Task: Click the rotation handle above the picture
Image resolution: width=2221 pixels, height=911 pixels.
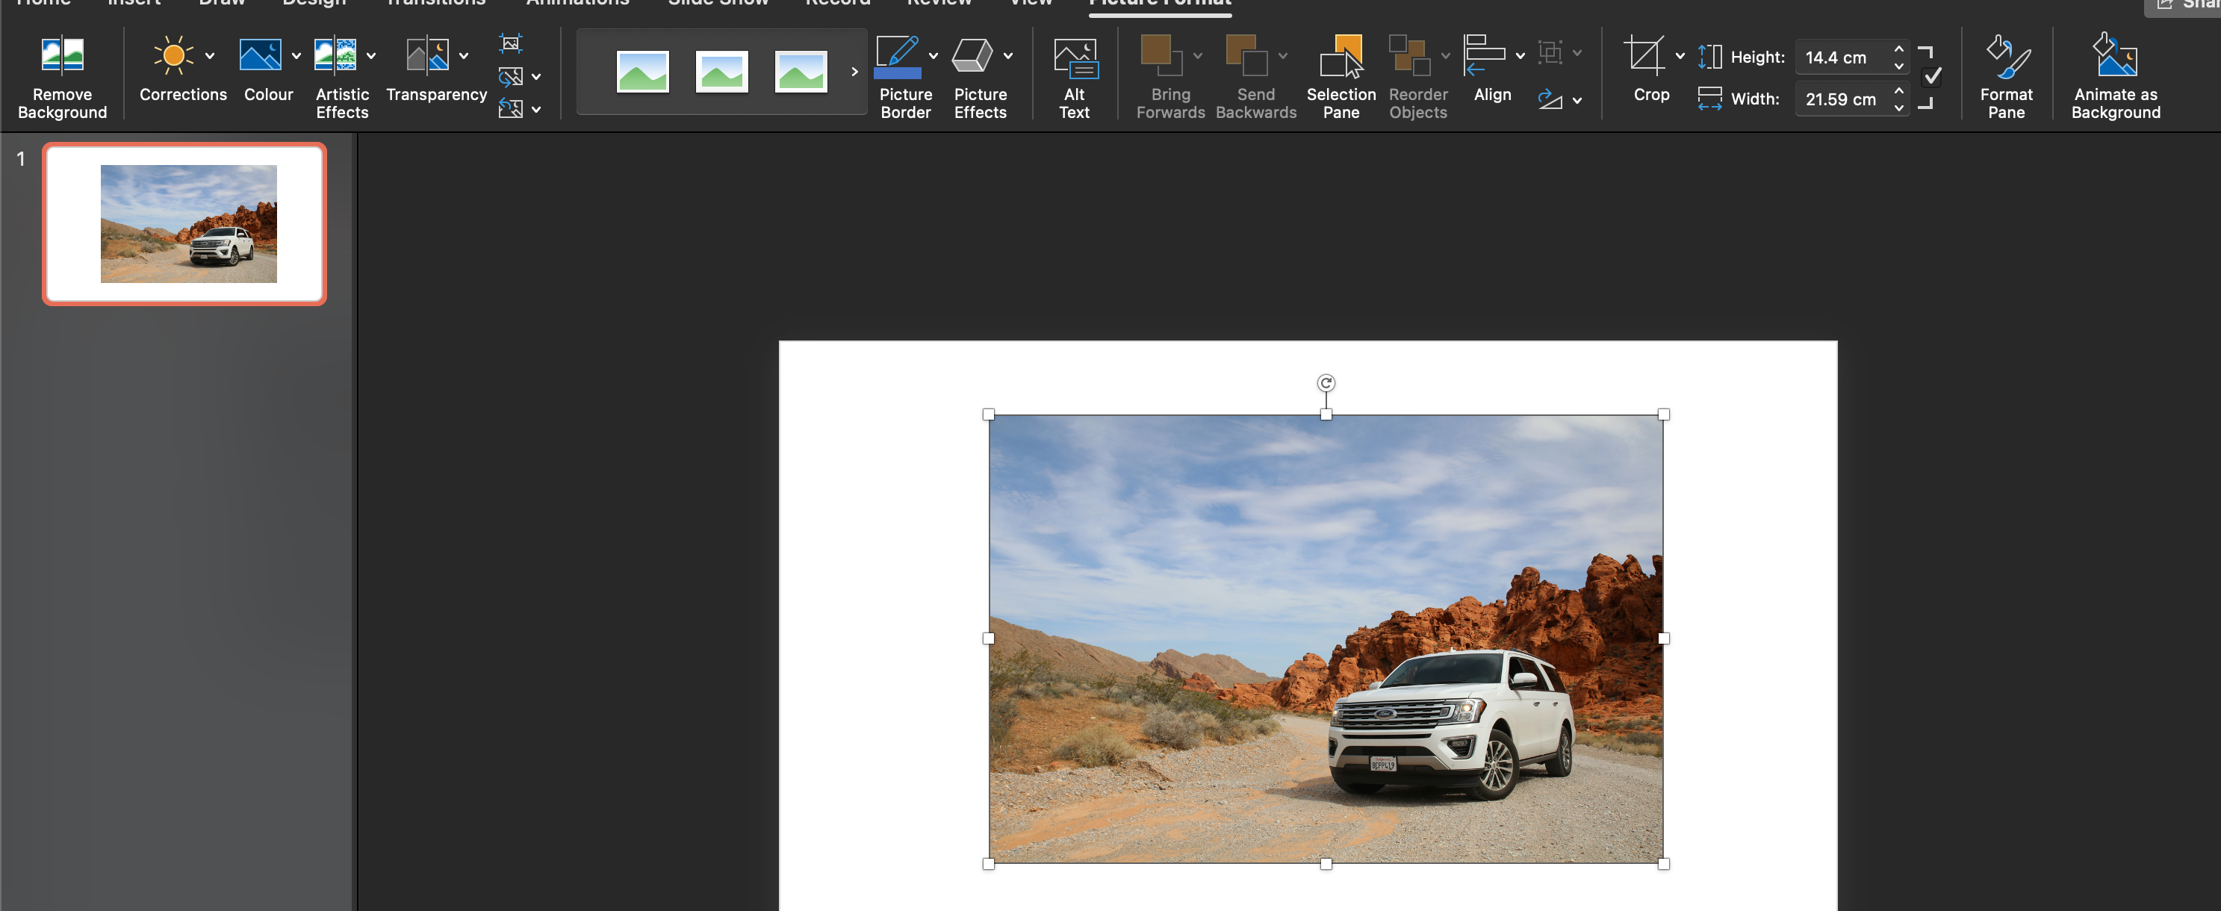Action: tap(1325, 382)
